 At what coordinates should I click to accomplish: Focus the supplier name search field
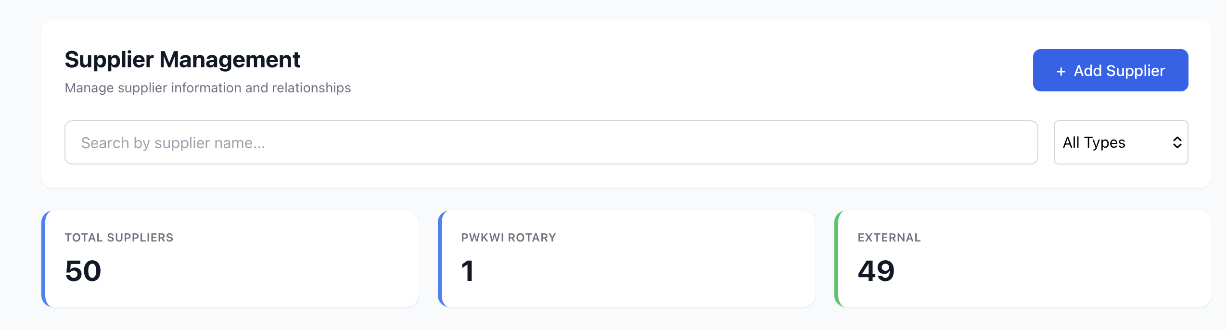pyautogui.click(x=551, y=142)
